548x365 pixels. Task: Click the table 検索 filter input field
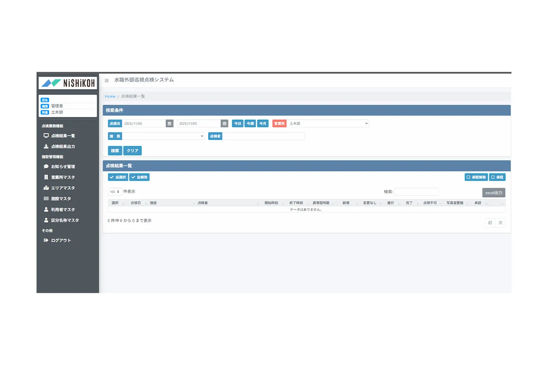click(x=416, y=192)
